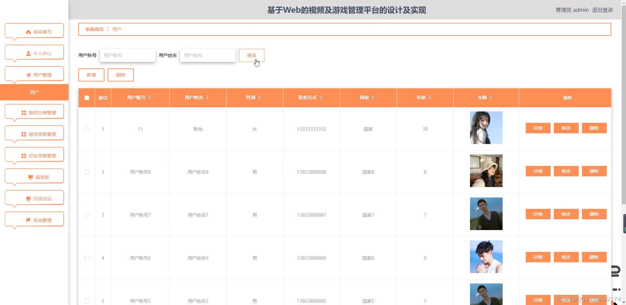This screenshot has height=305, width=626.
Task: Click phone number 13333333332
Action: coord(311,129)
